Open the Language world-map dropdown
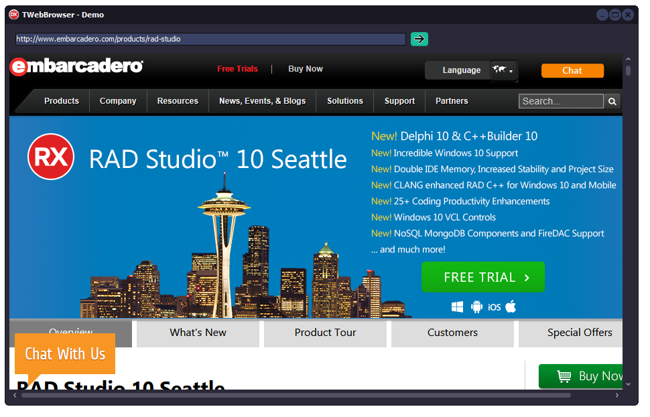Viewport: 650px width, 417px height. tap(503, 70)
